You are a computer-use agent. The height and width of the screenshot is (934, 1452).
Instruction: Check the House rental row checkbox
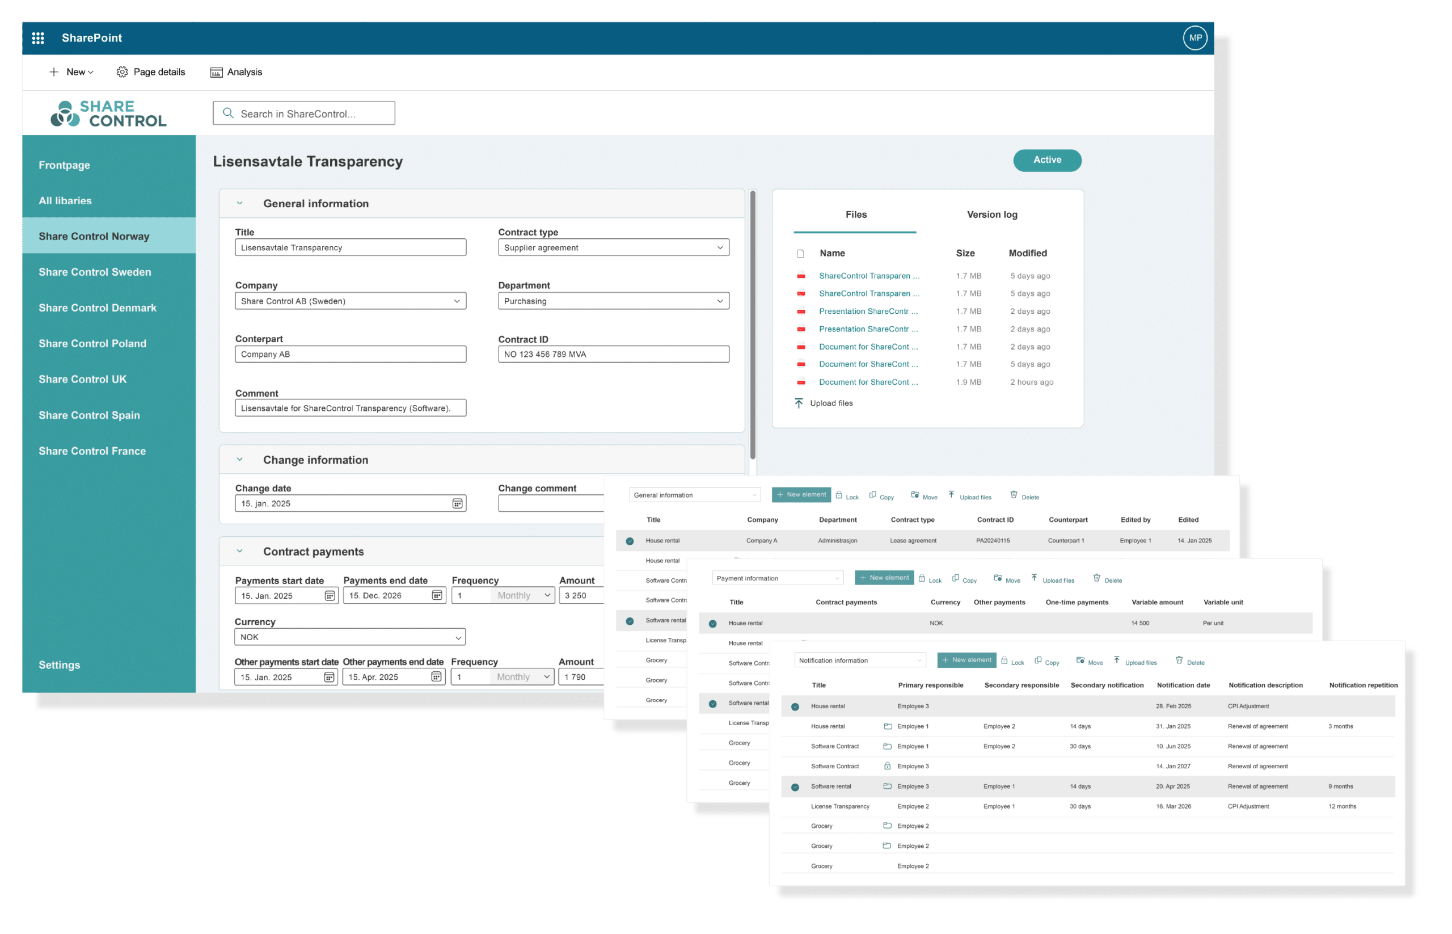tap(630, 540)
